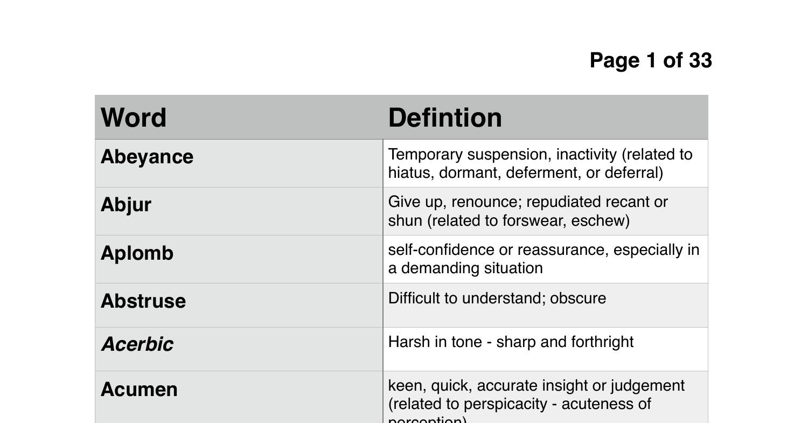Click the "Page 1 of 33" page indicator
The width and height of the screenshot is (808, 423).
[x=651, y=60]
